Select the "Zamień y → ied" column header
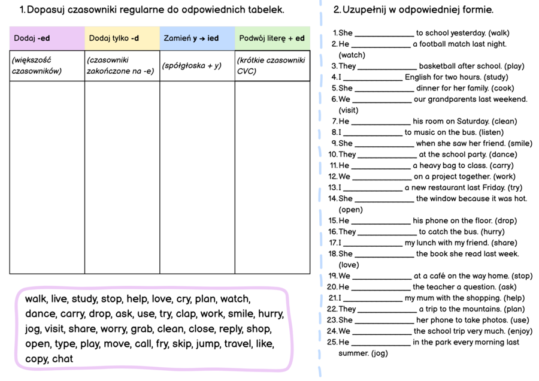 [x=197, y=38]
